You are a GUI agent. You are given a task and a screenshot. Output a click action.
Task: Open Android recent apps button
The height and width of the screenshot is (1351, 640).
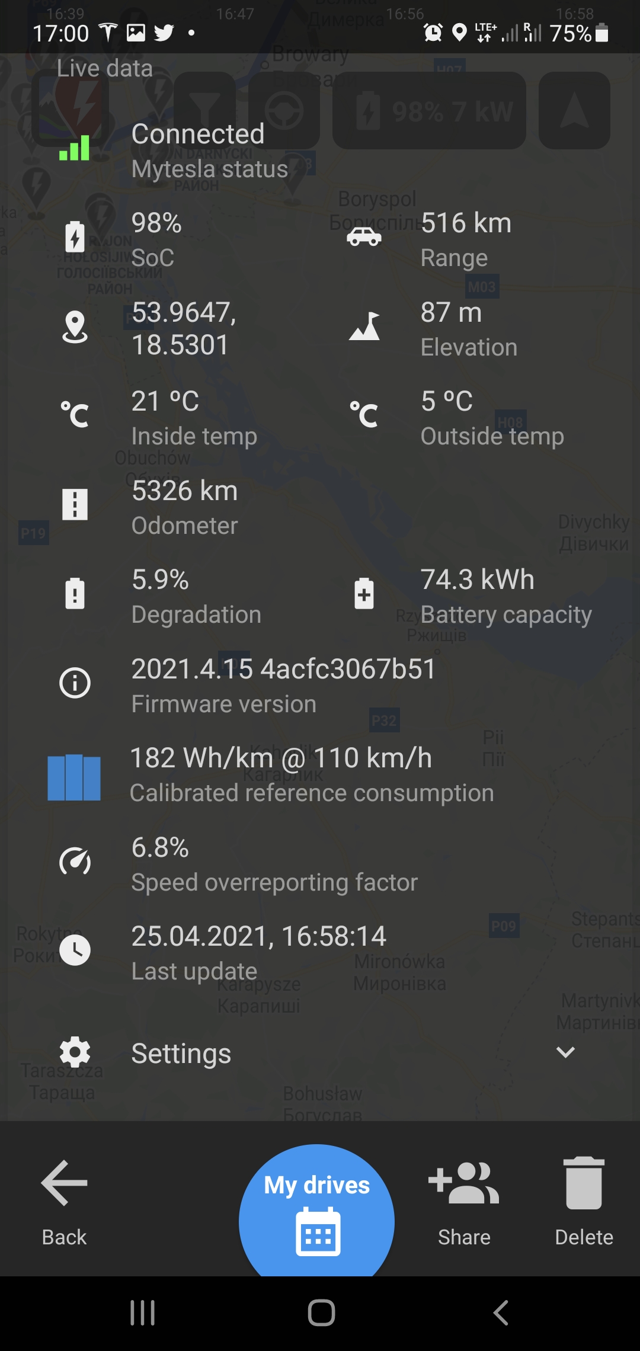click(x=142, y=1313)
